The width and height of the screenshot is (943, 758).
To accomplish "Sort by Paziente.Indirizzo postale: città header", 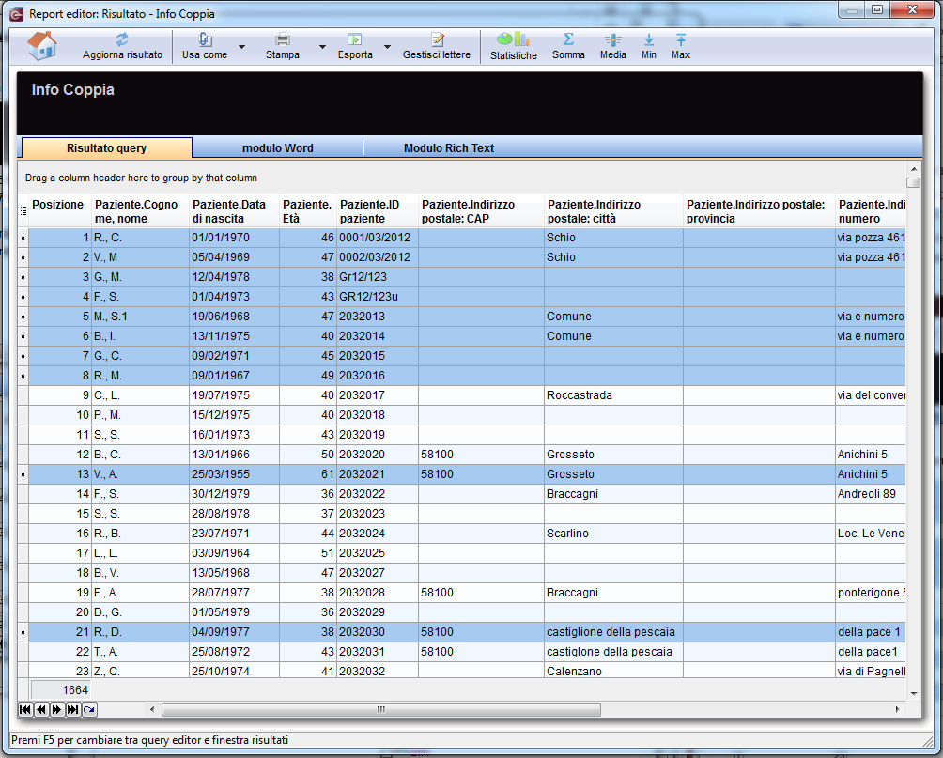I will (x=613, y=211).
